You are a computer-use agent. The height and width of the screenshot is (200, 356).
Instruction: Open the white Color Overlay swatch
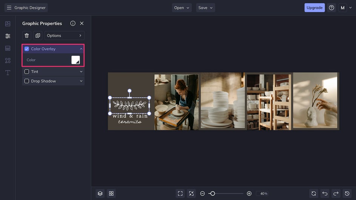click(75, 60)
